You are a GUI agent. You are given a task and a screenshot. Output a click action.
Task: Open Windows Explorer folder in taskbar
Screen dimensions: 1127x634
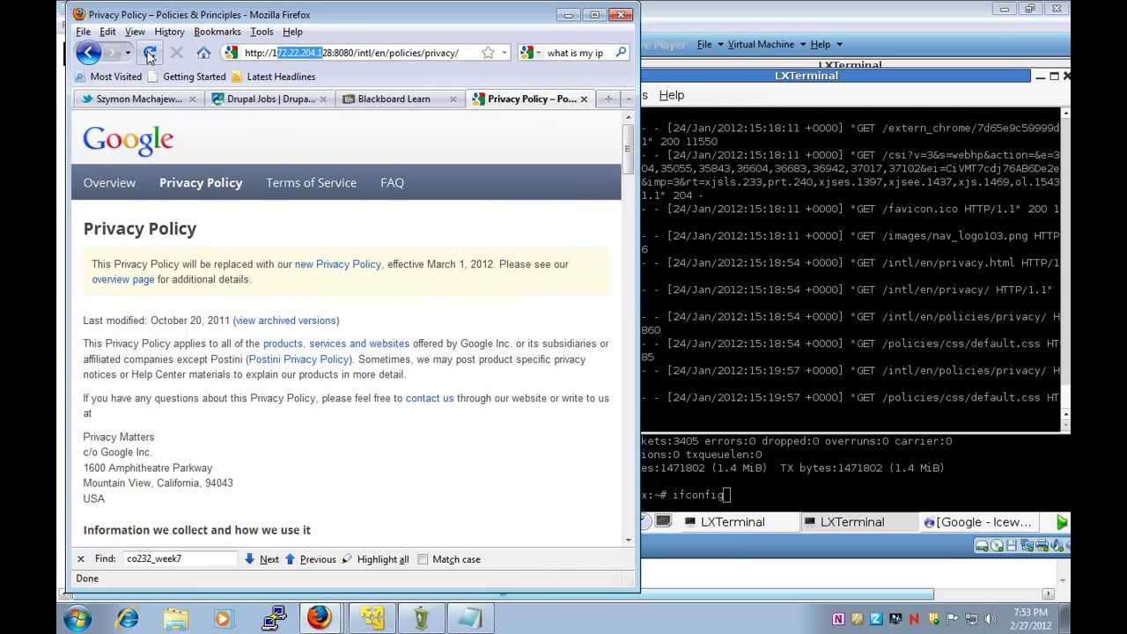click(176, 618)
